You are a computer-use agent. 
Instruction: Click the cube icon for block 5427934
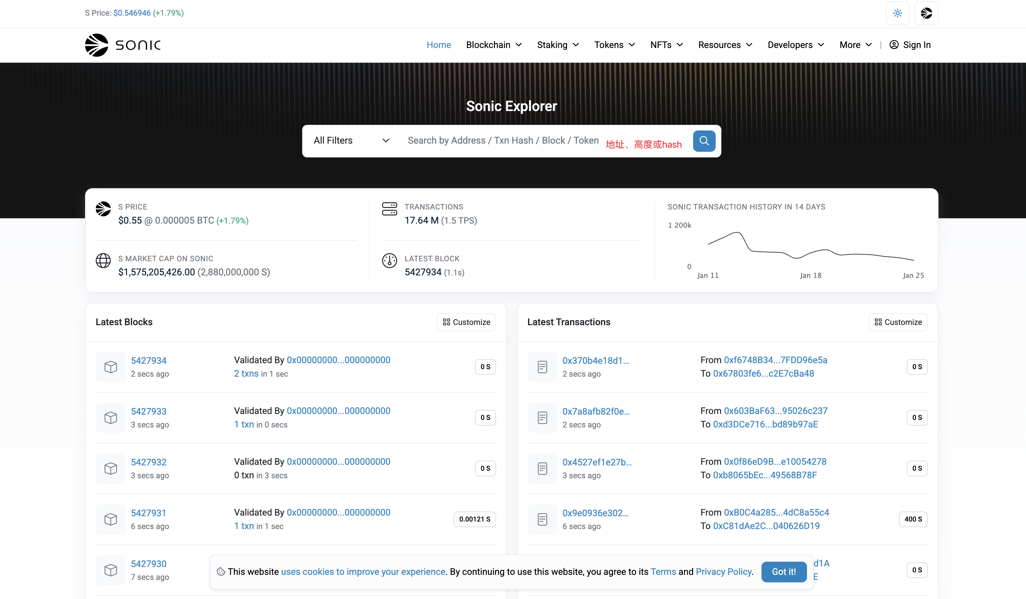[x=111, y=367]
